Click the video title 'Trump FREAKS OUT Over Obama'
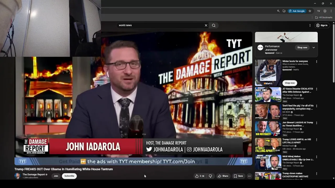The width and height of the screenshot is (335, 188). [64, 169]
